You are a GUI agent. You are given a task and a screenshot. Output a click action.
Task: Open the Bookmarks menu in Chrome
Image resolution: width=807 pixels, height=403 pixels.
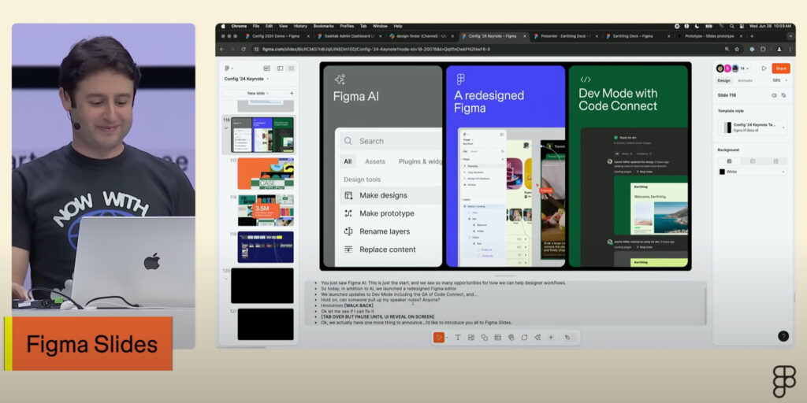click(x=323, y=26)
